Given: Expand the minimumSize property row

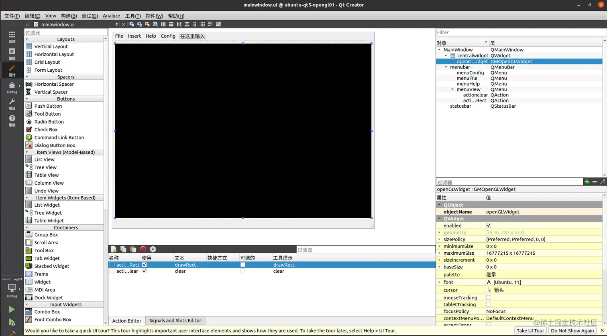Looking at the screenshot, I should tap(440, 246).
